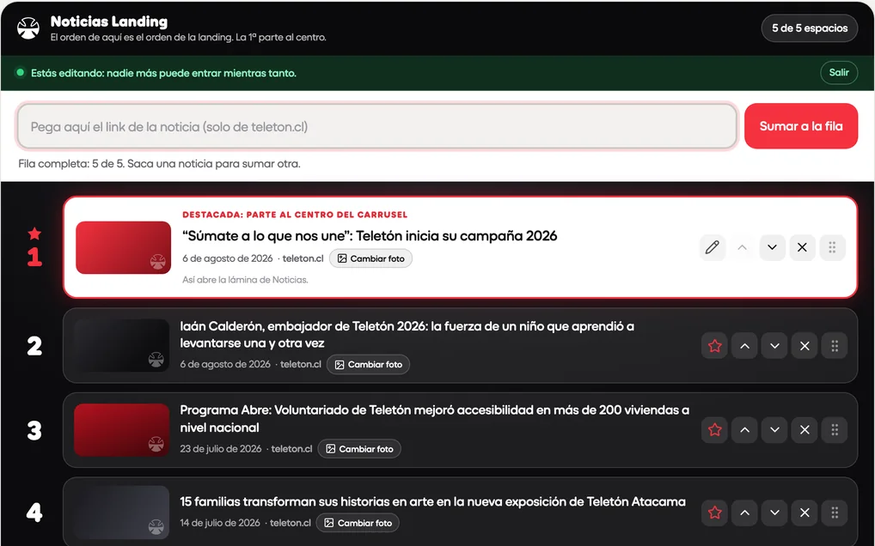
Task: Exit editing mode with Salir button
Action: tap(838, 72)
